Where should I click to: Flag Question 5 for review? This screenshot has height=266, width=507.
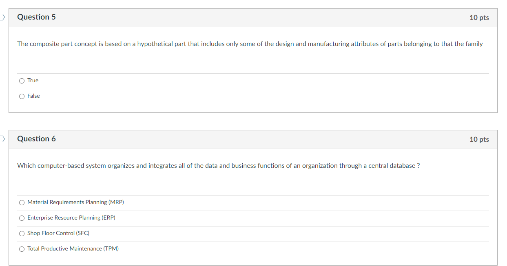(x=2, y=17)
